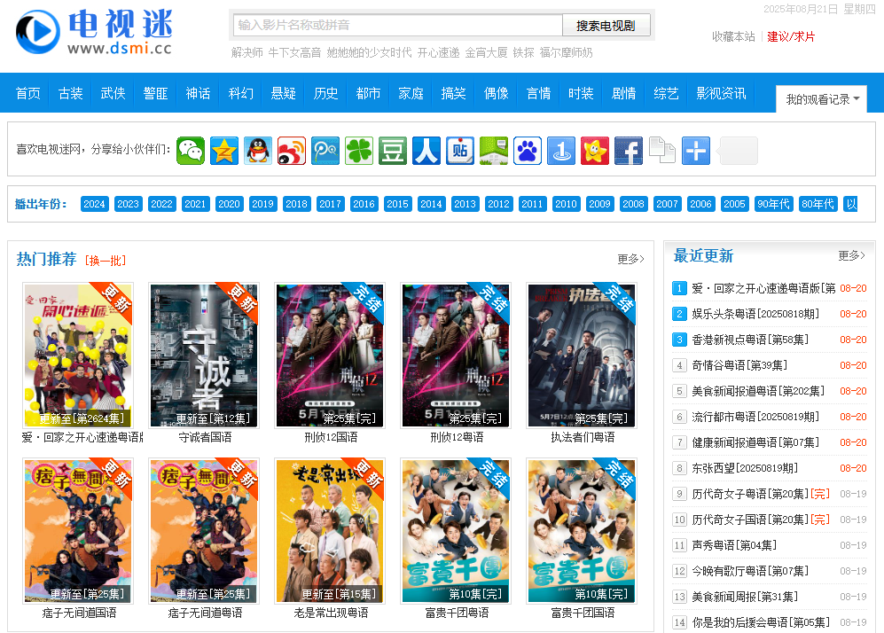This screenshot has height=633, width=884.
Task: Share to Douban green icon
Action: click(393, 151)
